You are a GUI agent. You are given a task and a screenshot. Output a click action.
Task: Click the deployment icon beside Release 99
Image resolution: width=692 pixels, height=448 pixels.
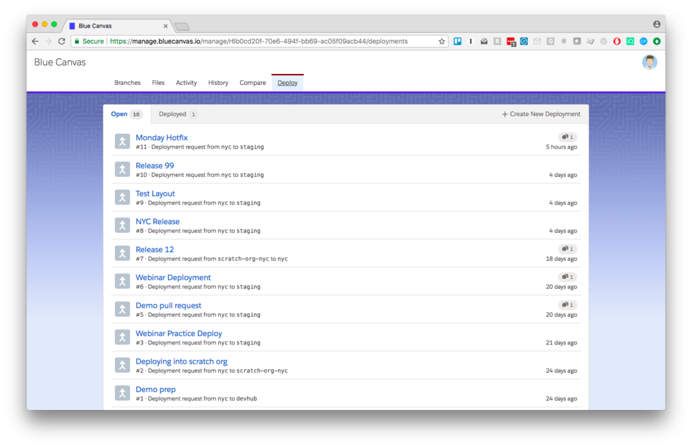click(122, 169)
